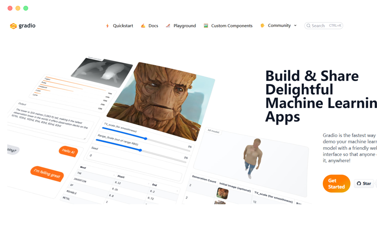Click the Get Started button
This screenshot has height=226, width=377.
pyautogui.click(x=336, y=184)
